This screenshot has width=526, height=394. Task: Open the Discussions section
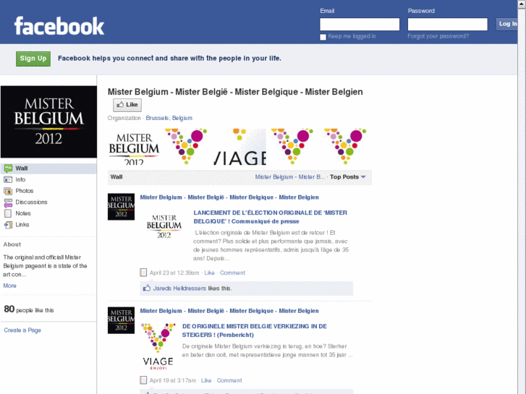(31, 202)
